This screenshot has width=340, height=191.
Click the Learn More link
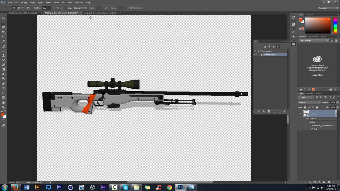click(x=317, y=75)
